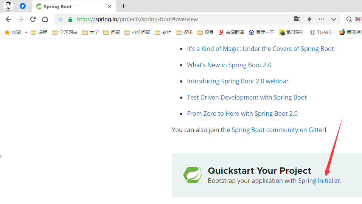Open the 每日签到 bookmark
362x204 pixels.
291,32
